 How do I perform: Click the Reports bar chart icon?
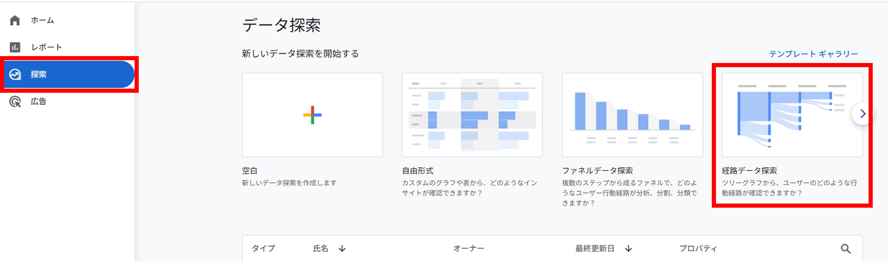(15, 47)
